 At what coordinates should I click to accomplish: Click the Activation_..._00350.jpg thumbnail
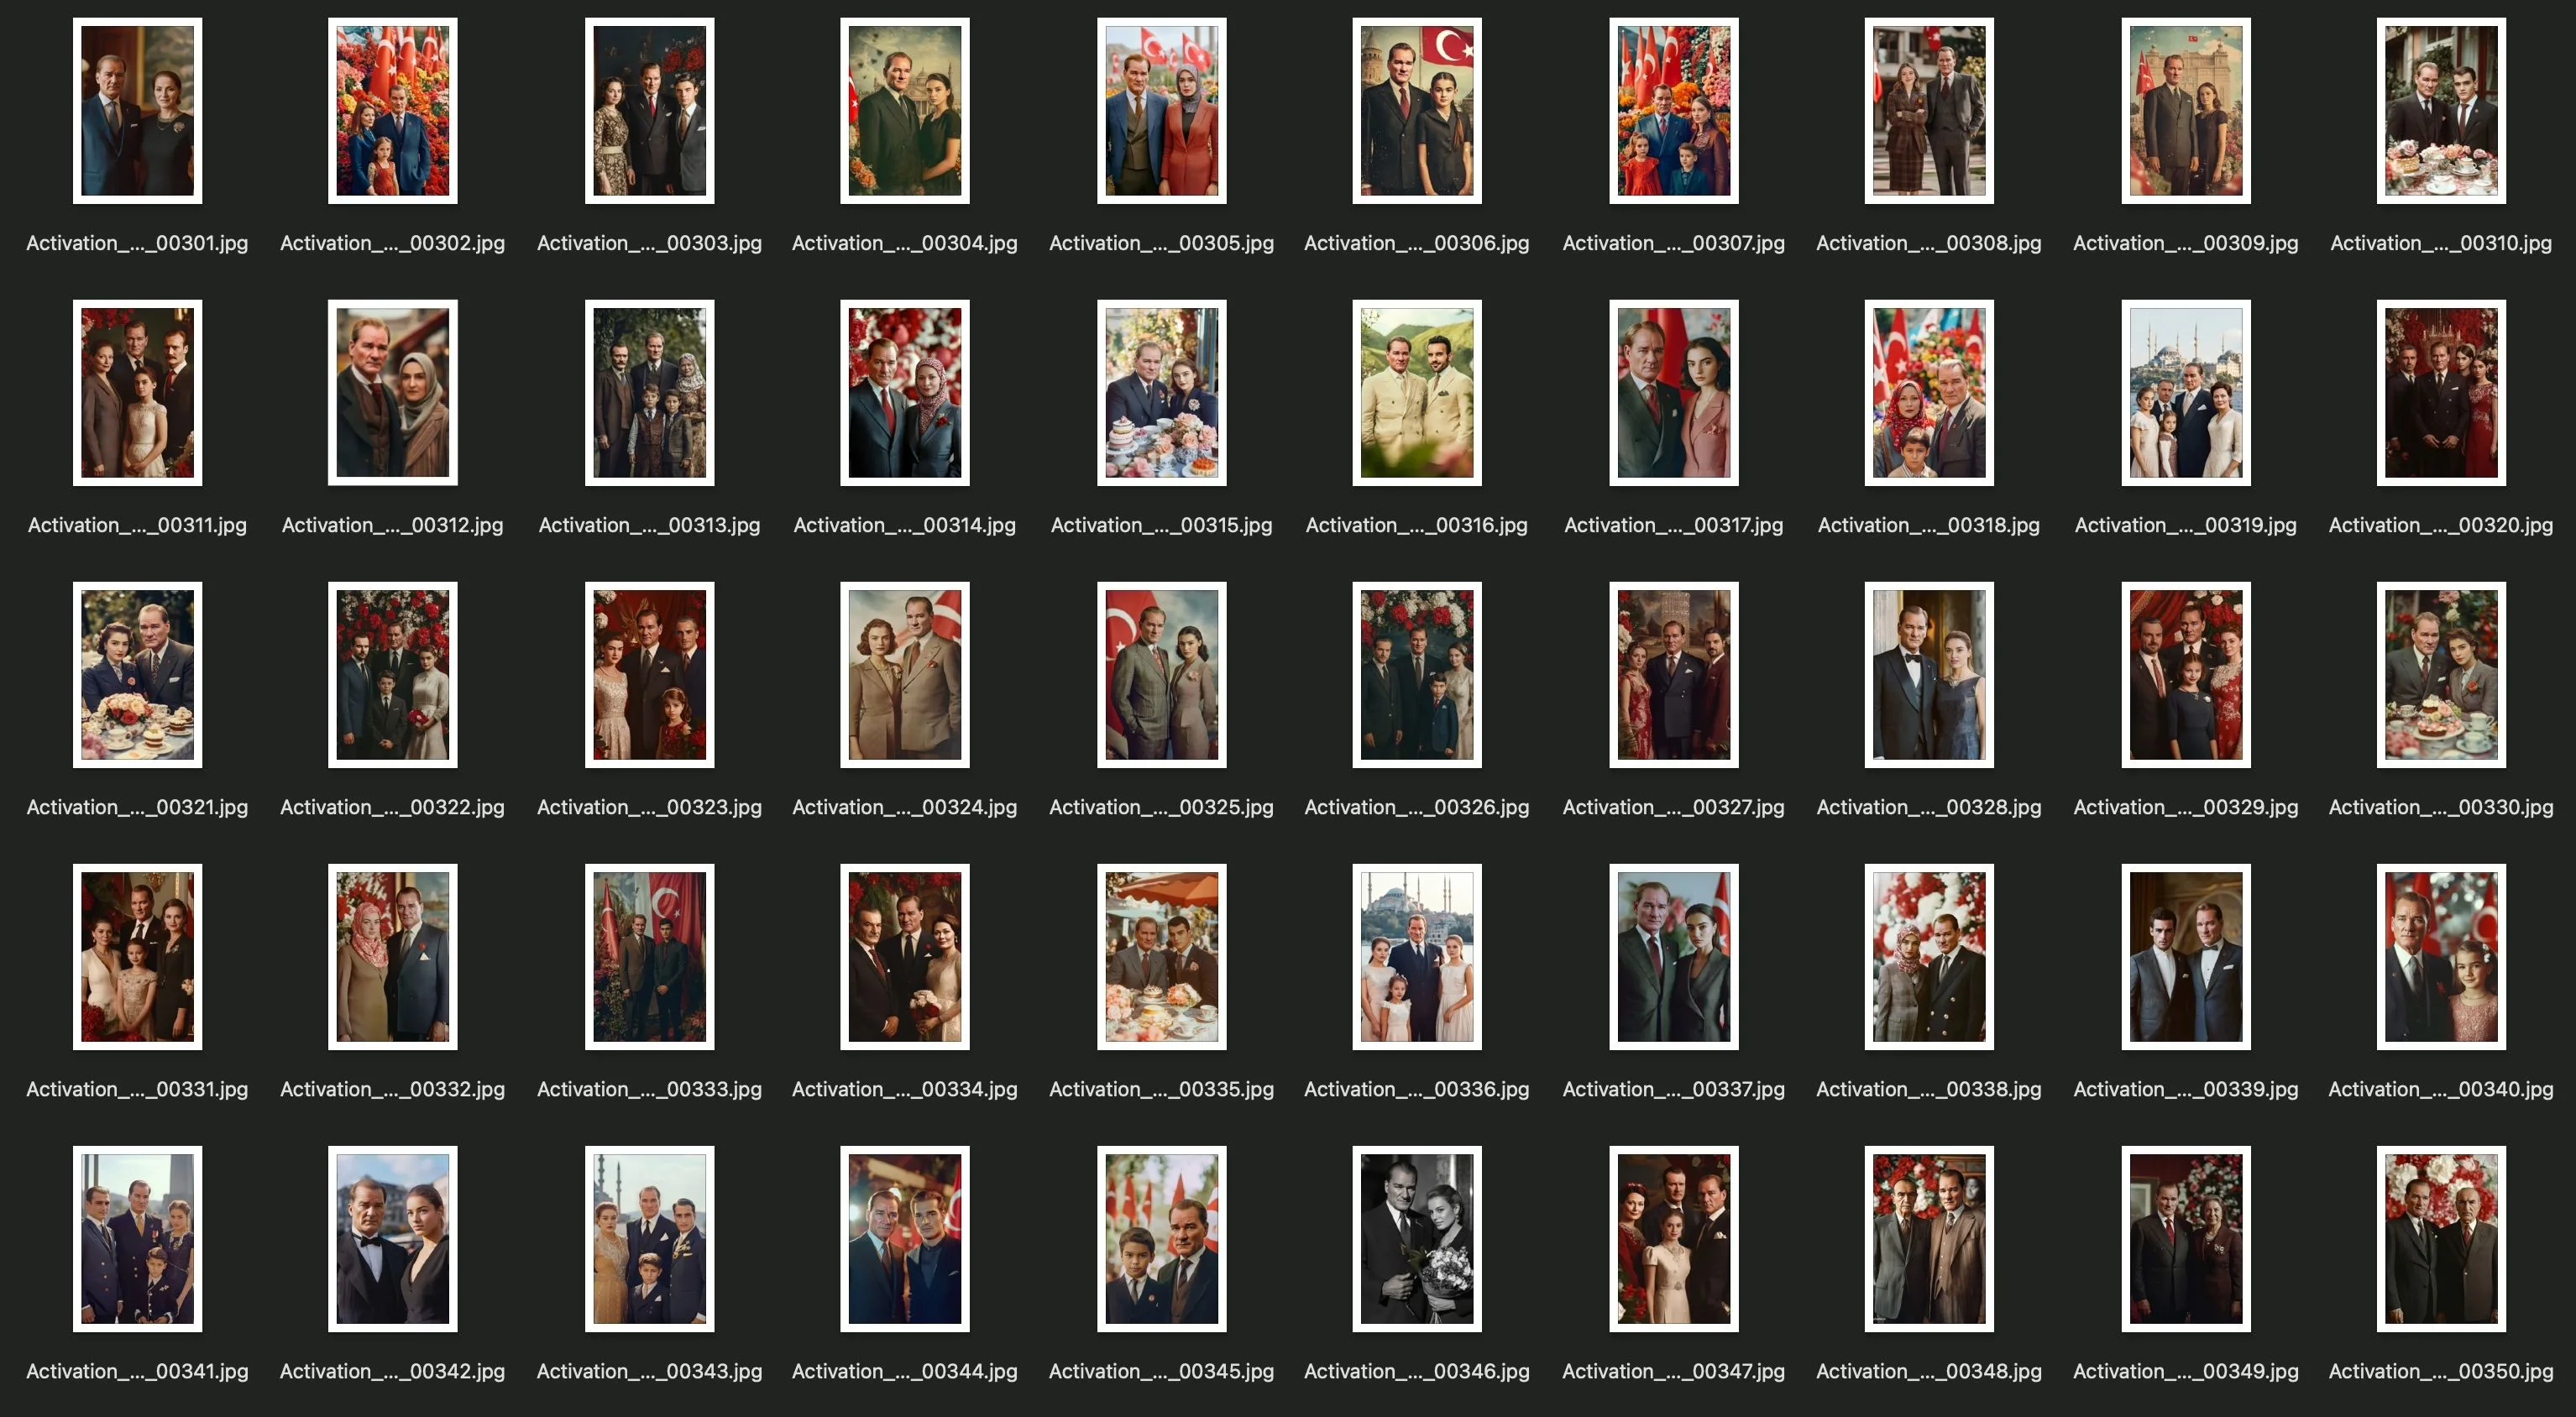point(2440,1239)
